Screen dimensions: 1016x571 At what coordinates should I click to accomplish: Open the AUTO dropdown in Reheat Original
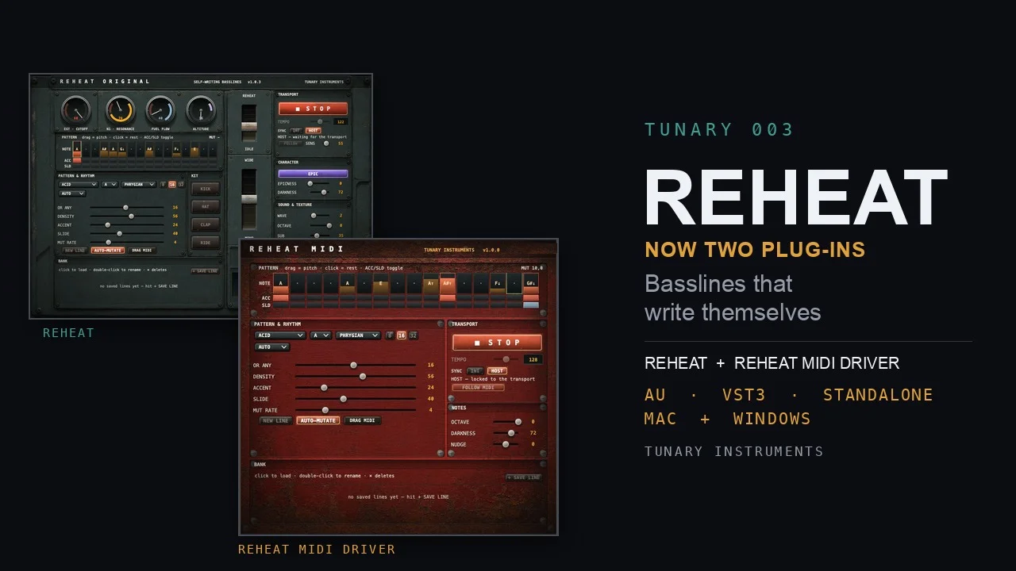coord(72,194)
